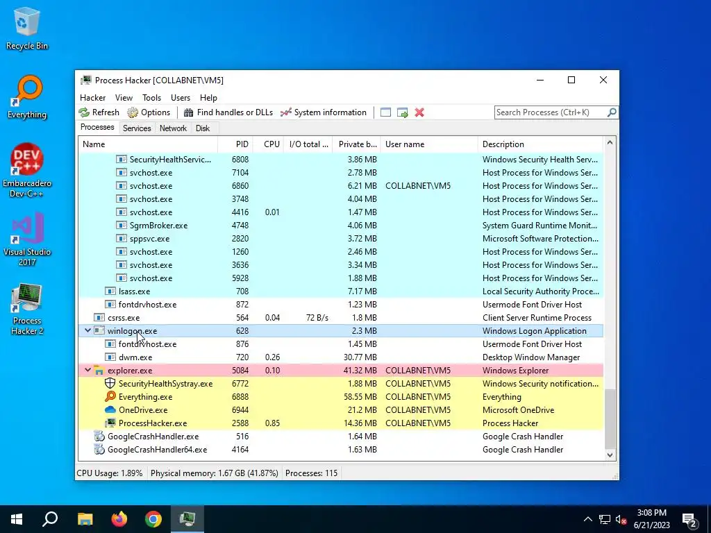Sort by Private bytes column header
711x533 pixels.
(356, 144)
